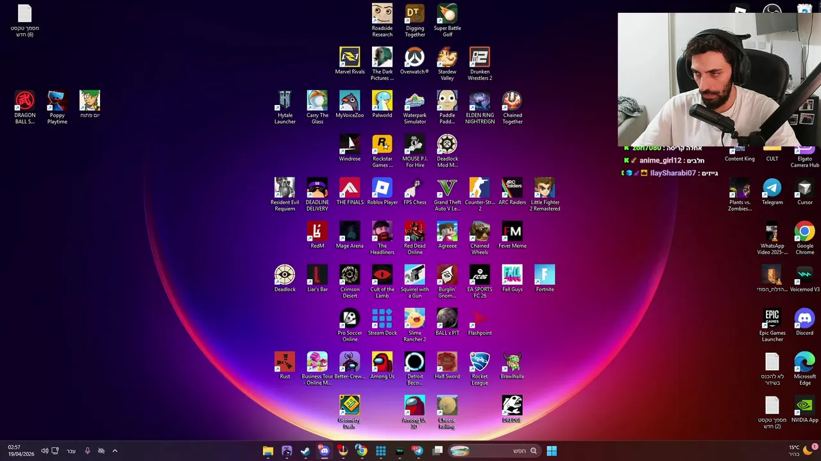The image size is (821, 461).
Task: Open Little Fighter 2 Remastered icon
Action: coord(545,195)
